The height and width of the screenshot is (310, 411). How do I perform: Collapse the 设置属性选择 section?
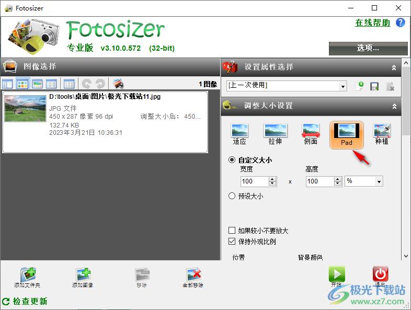click(x=394, y=67)
